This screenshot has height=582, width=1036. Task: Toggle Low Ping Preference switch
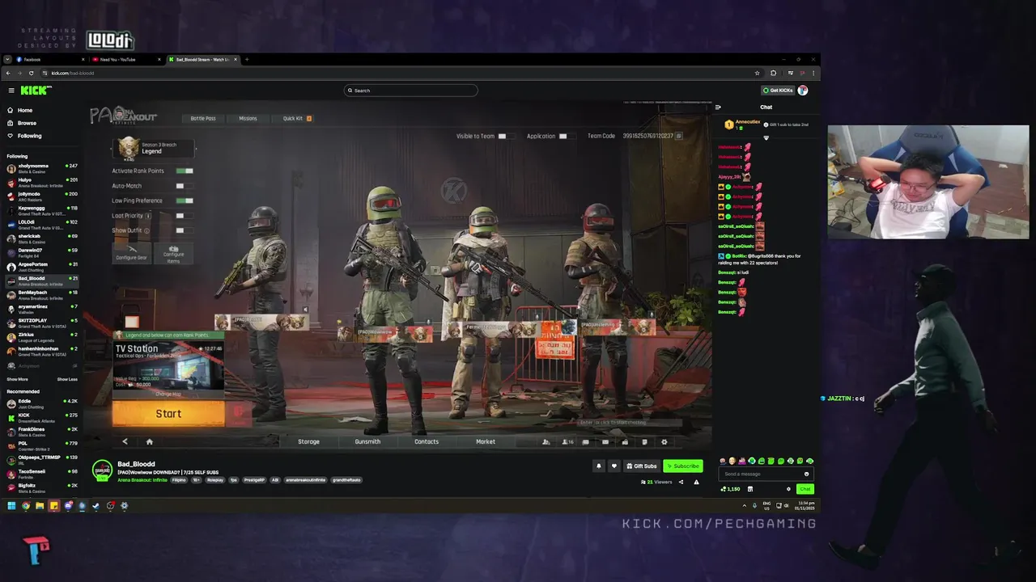coord(185,200)
